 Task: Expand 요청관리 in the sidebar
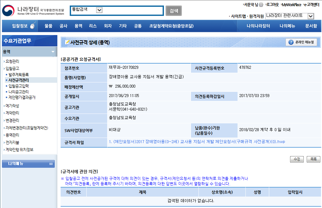[12, 61]
